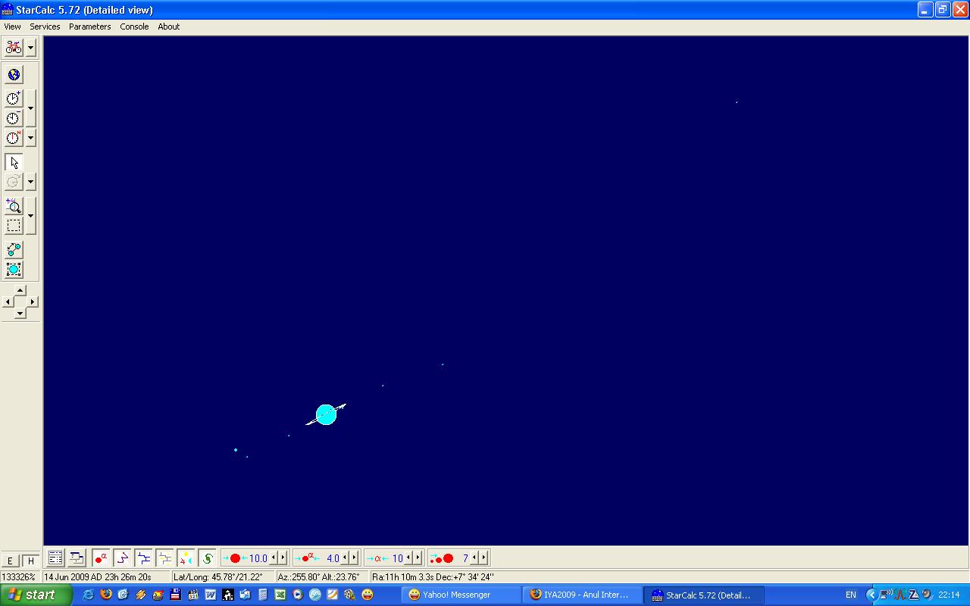970x606 pixels.
Task: Open the Parameters menu
Action: tap(89, 27)
